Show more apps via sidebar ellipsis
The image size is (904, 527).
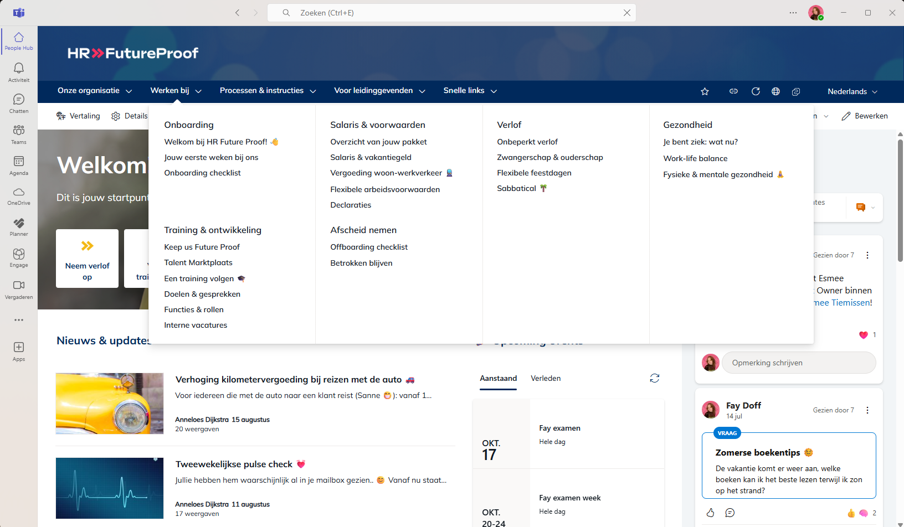(19, 320)
